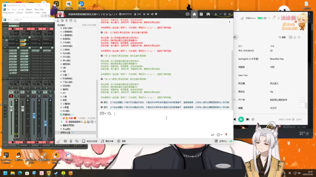Click 播放伴奏 play accompaniment button
The image size is (316, 177).
pos(107,141)
